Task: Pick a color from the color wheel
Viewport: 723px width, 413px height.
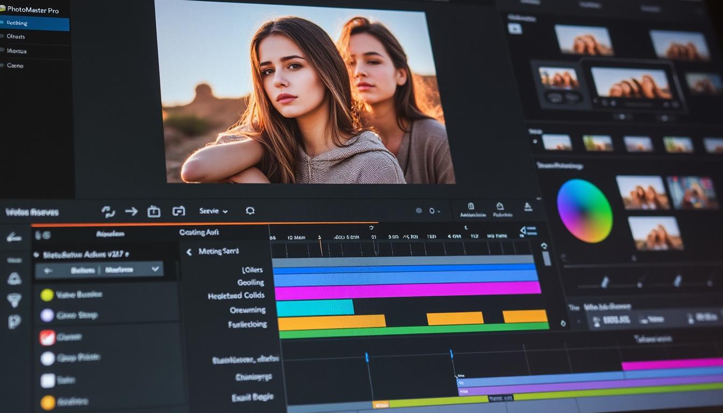Action: (x=584, y=211)
